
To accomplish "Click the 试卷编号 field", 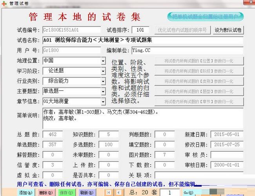I will (x=72, y=30).
